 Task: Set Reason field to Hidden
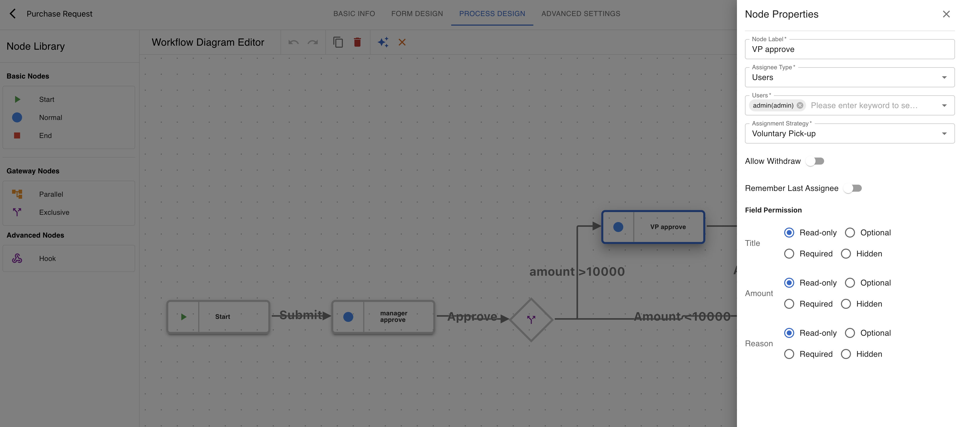846,354
